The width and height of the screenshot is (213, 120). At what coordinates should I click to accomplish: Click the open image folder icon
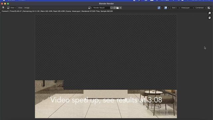pyautogui.click(x=117, y=8)
